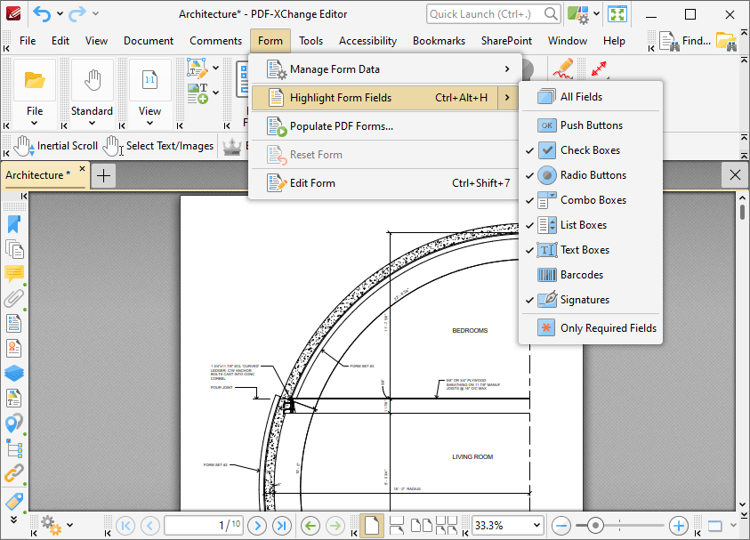
Task: Open the Accessibility menu
Action: pos(367,41)
